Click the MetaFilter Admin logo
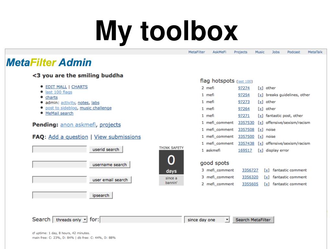This screenshot has width=332, height=249. click(x=49, y=63)
